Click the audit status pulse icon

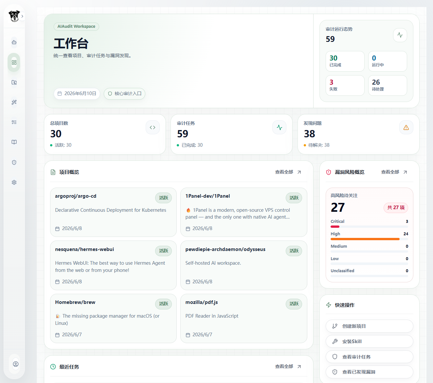pyautogui.click(x=400, y=35)
